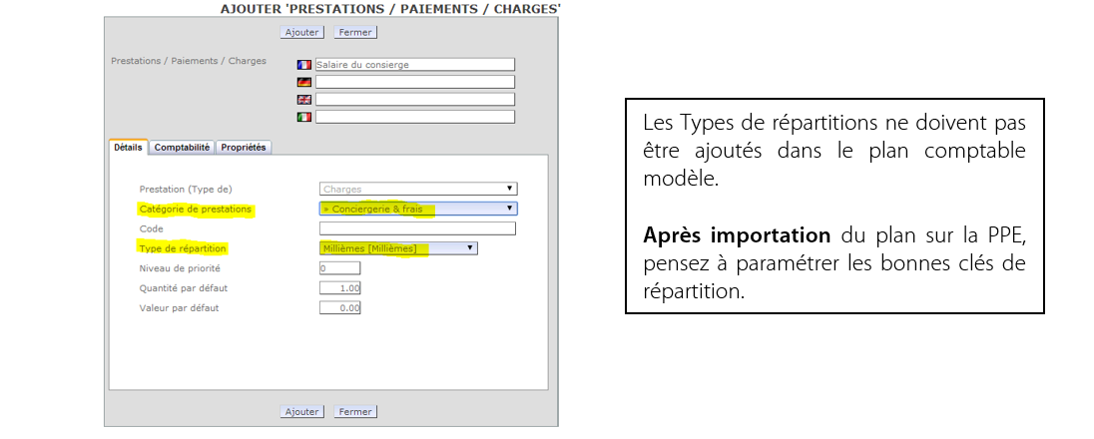
Task: Click the French flag icon
Action: [304, 65]
